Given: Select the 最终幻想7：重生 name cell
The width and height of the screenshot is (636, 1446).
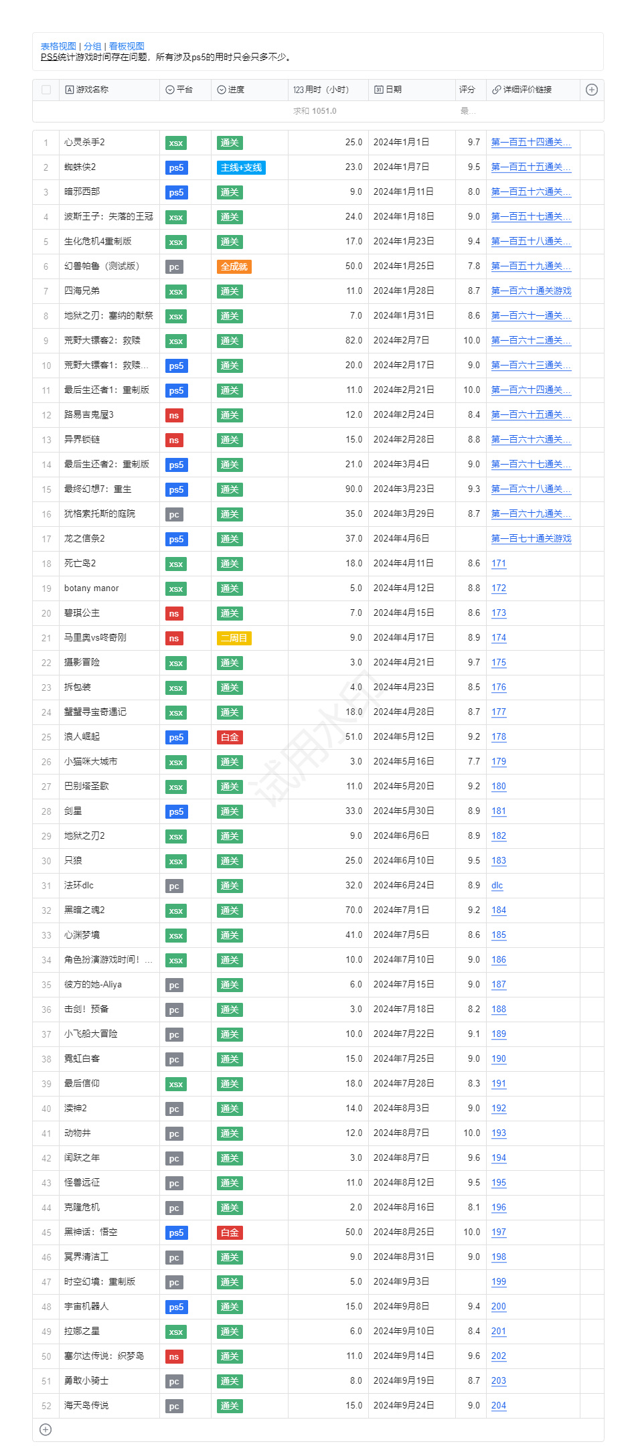Looking at the screenshot, I should pyautogui.click(x=109, y=489).
